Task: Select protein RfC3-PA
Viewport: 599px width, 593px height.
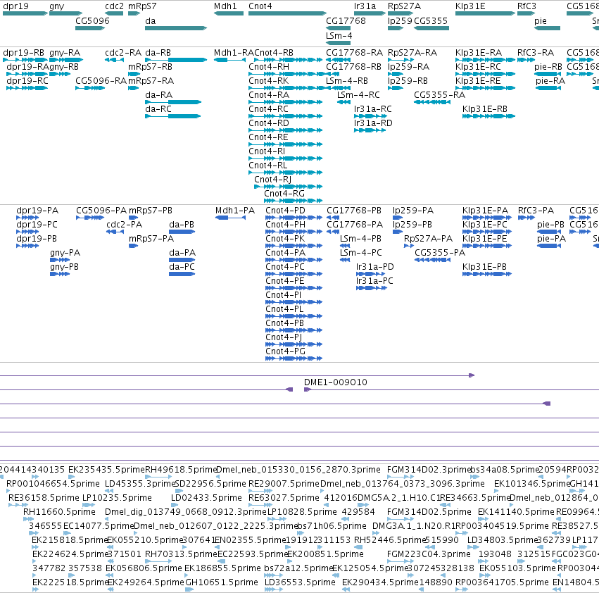Action: pyautogui.click(x=527, y=218)
